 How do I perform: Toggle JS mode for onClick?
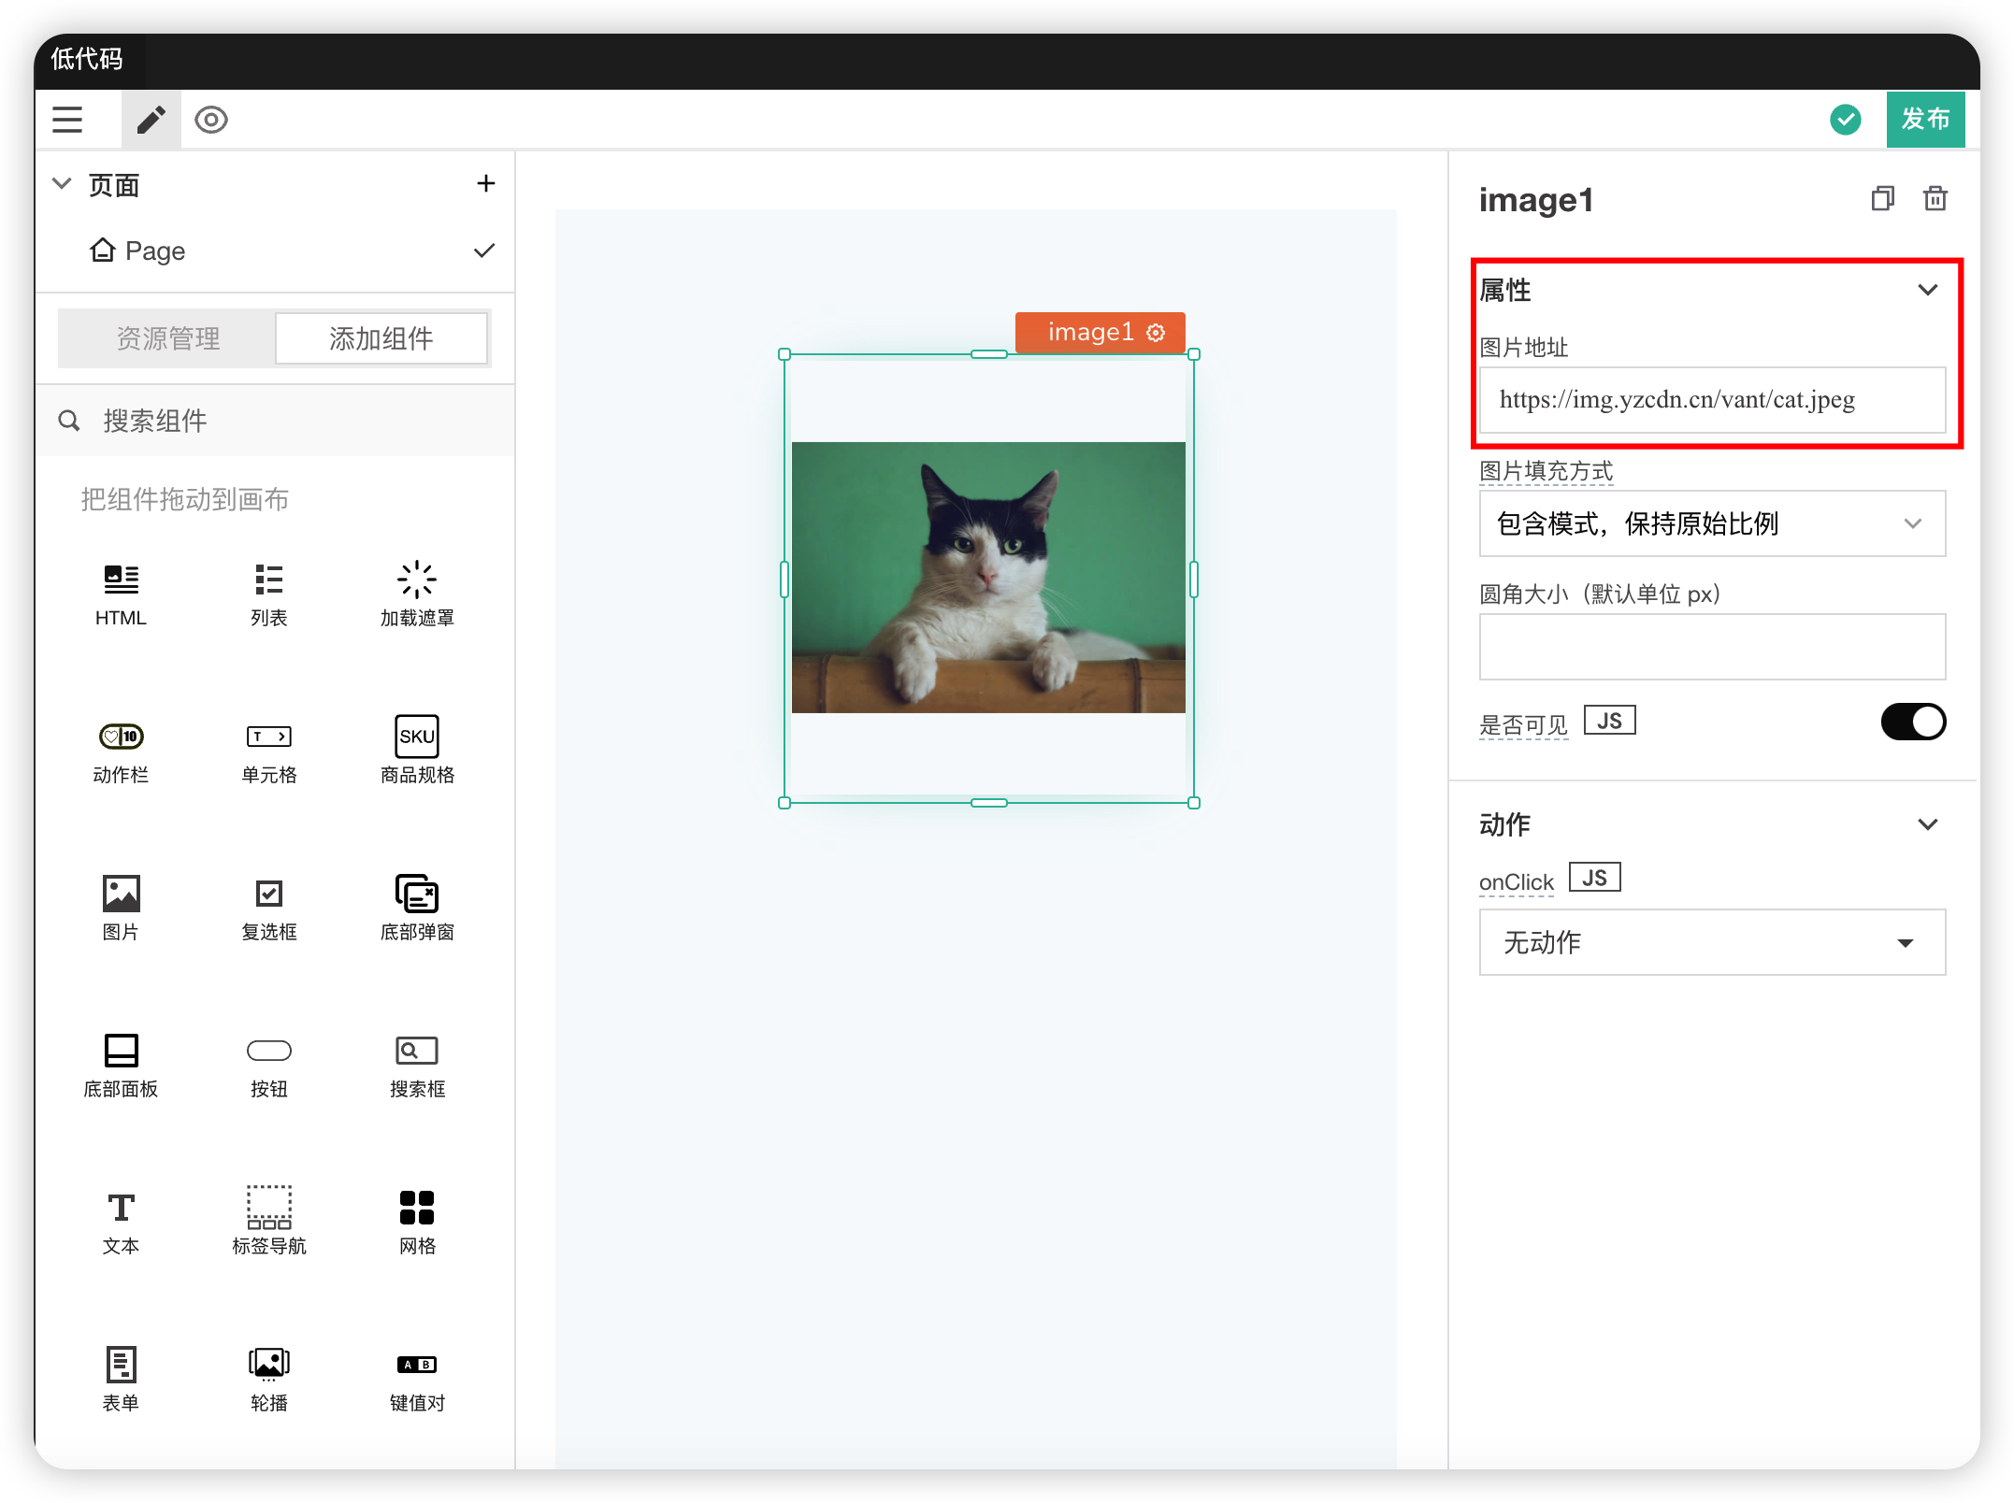(1594, 878)
